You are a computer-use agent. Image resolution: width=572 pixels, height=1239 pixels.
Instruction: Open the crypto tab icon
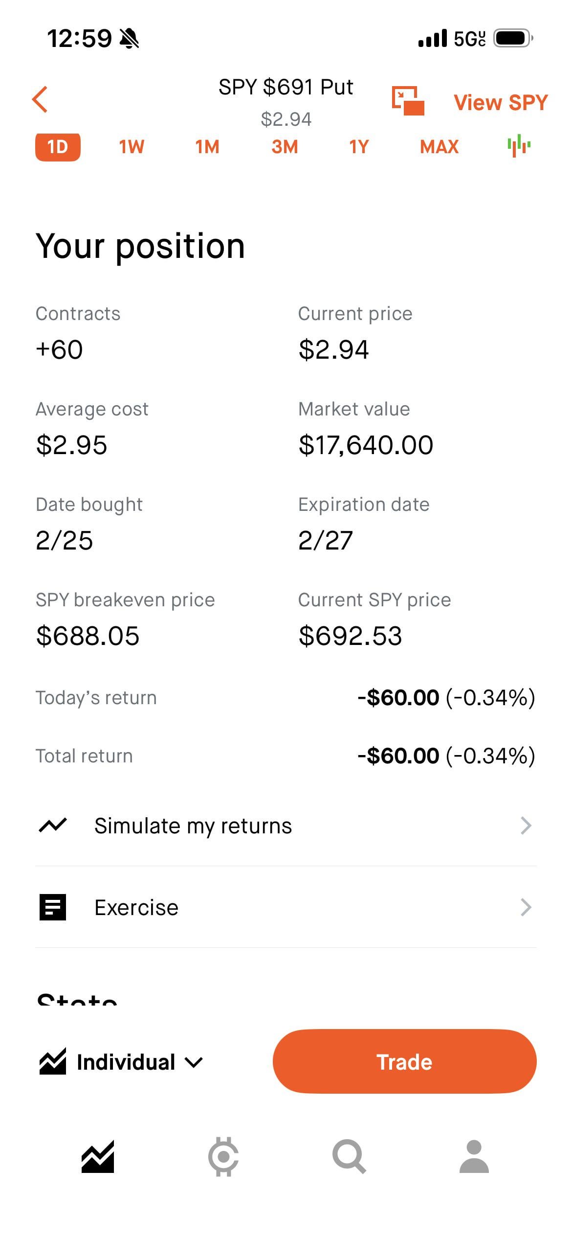(223, 1157)
